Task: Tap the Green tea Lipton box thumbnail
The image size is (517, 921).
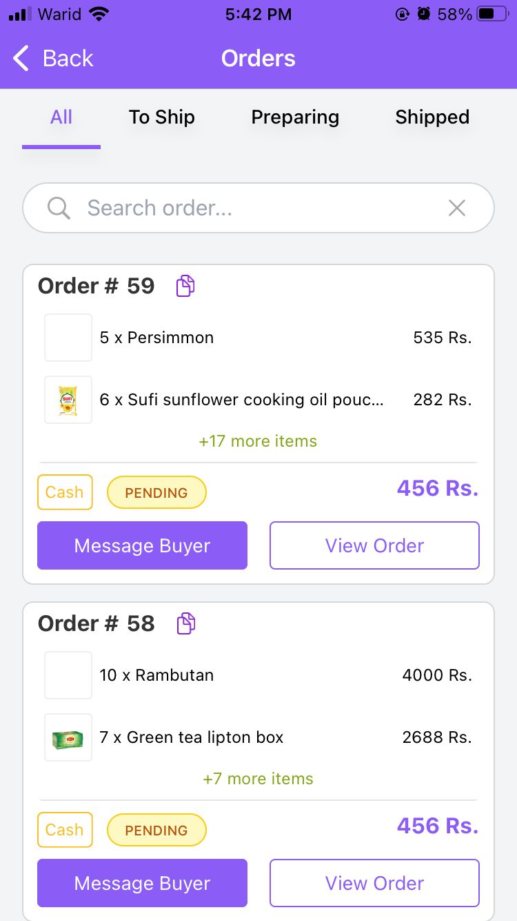Action: 68,737
